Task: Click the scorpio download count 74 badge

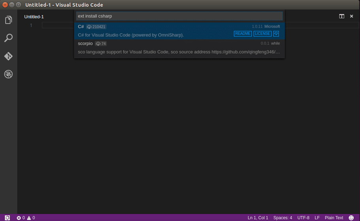Action: point(101,43)
